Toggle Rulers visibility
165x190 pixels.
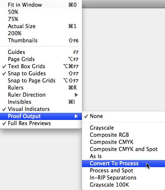coord(41,88)
